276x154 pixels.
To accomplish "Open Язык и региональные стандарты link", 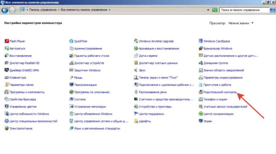I will tap(97, 129).
